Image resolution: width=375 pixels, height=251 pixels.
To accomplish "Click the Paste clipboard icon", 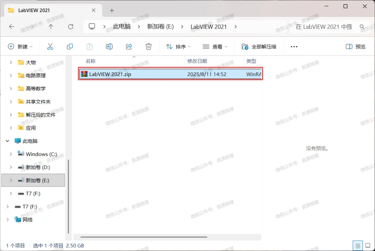I will pyautogui.click(x=90, y=46).
